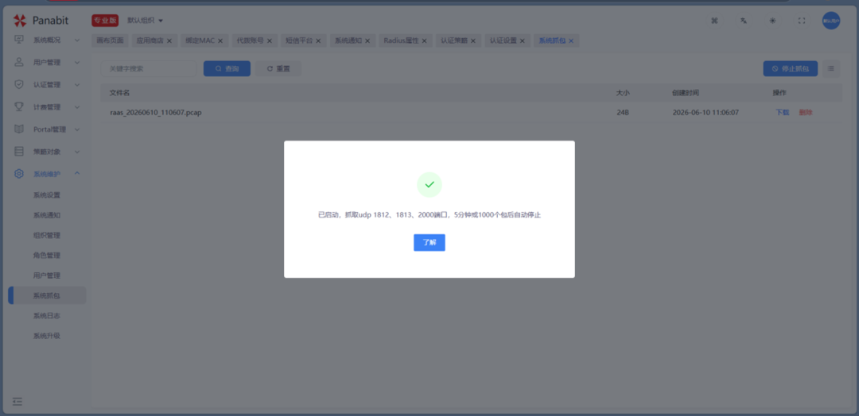Open 系统设置 in the sidebar
859x416 pixels.
point(47,195)
